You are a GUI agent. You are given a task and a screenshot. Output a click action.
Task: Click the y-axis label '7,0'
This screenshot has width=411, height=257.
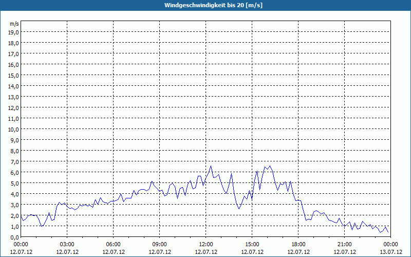pyautogui.click(x=15, y=162)
